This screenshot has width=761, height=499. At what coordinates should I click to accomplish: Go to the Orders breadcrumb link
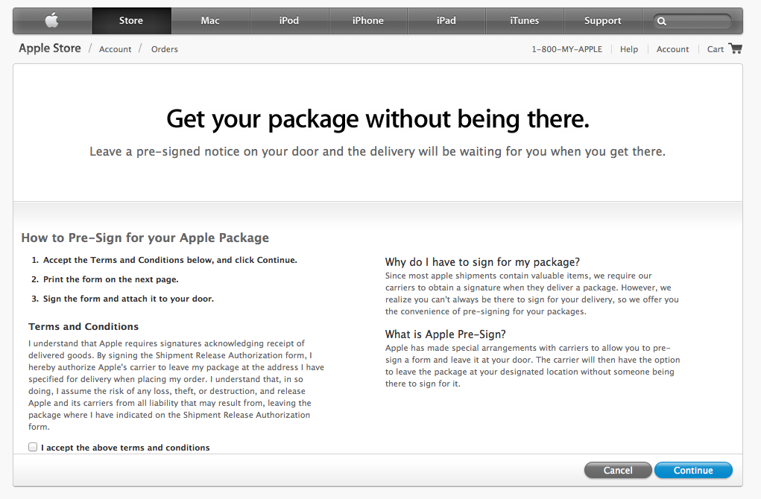[x=165, y=49]
